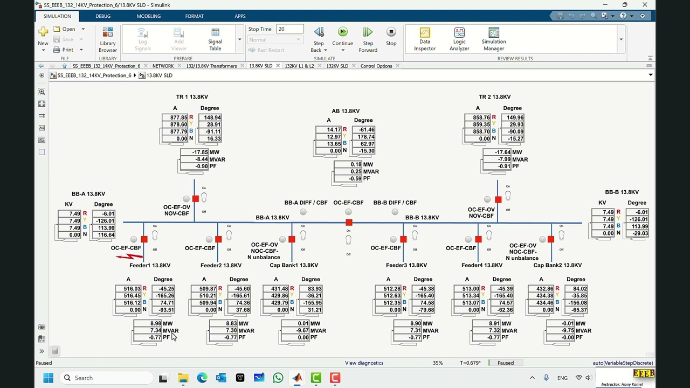Click the Open folder icon
This screenshot has height=388, width=690.
[57, 29]
